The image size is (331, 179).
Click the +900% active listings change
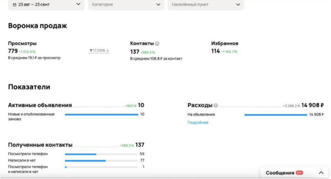131,106
